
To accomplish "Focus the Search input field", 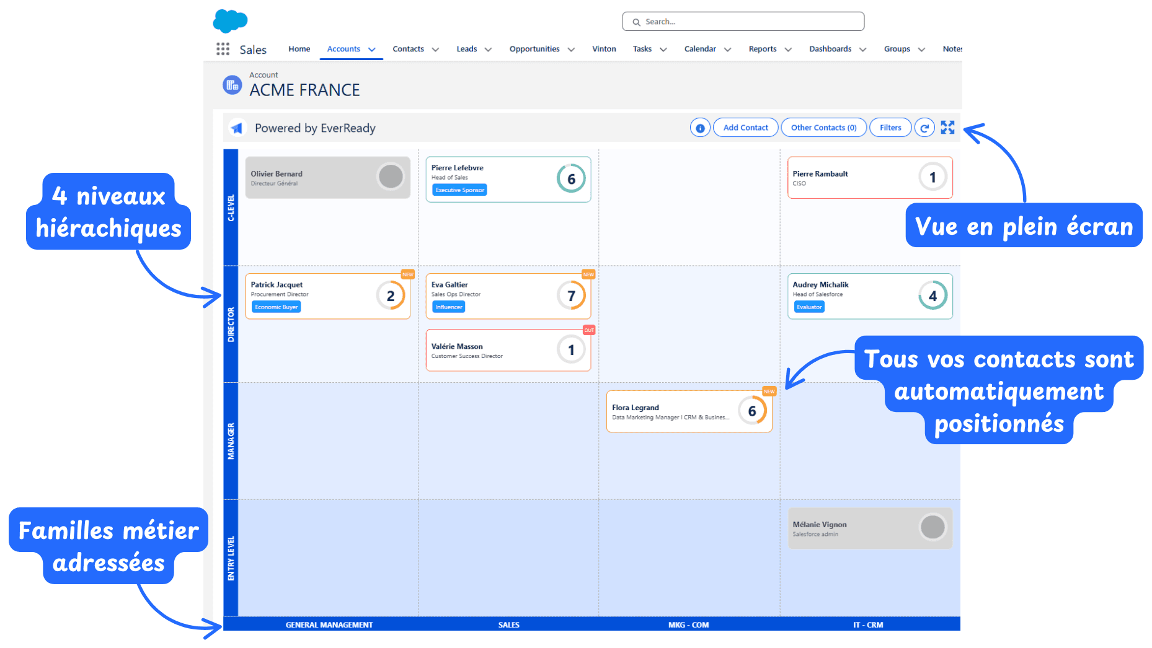I will (743, 22).
